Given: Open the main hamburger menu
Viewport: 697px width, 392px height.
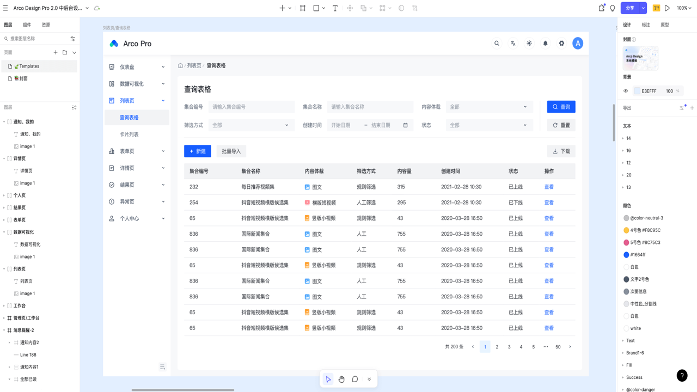Looking at the screenshot, I should (5, 8).
